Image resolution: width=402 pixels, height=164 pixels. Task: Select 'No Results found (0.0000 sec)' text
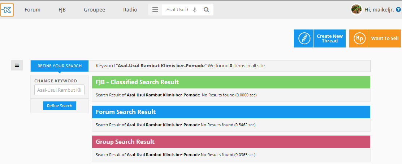point(229,95)
